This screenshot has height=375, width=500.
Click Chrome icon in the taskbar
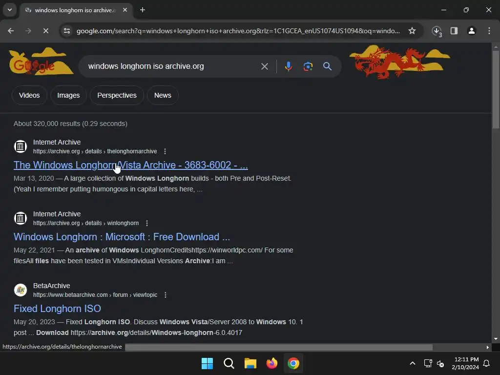coord(293,363)
